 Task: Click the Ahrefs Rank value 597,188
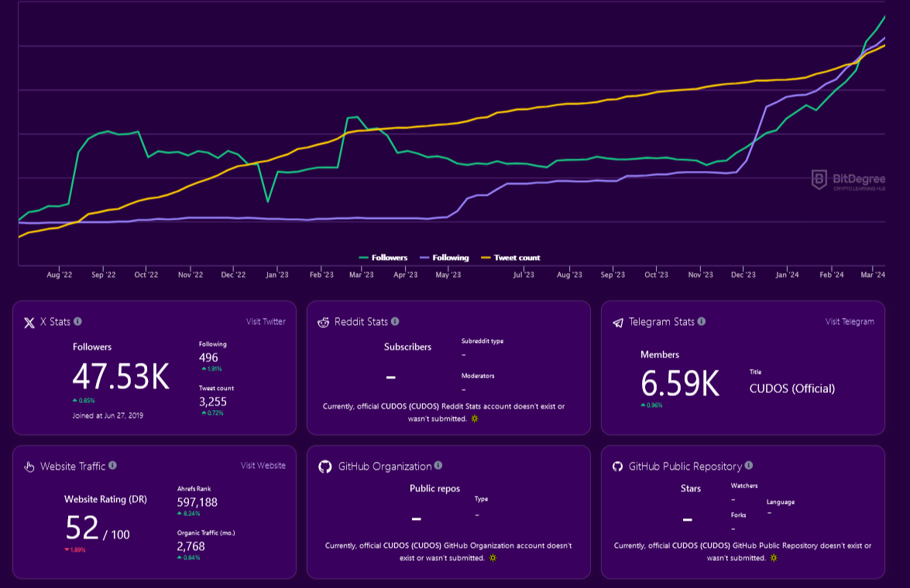click(x=197, y=502)
